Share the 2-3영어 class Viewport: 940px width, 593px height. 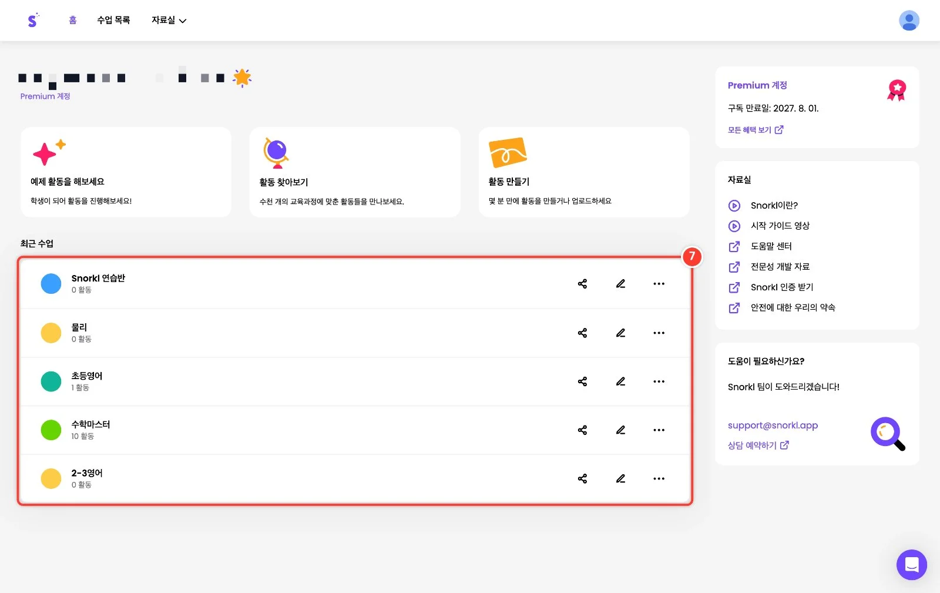[x=582, y=478]
